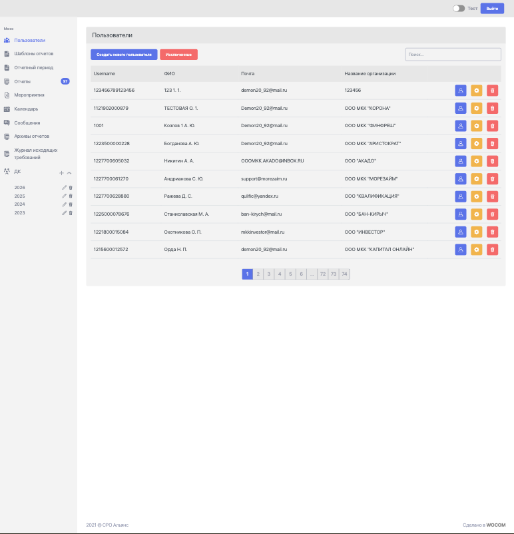Open Отчетный период menu item
The image size is (514, 534).
click(x=34, y=68)
